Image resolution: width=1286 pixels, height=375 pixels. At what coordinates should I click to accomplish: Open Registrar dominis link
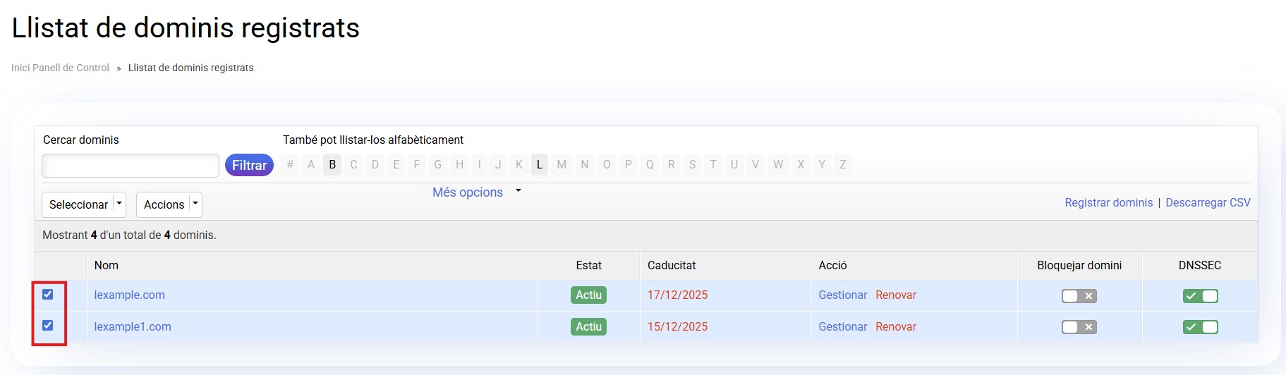point(1108,203)
